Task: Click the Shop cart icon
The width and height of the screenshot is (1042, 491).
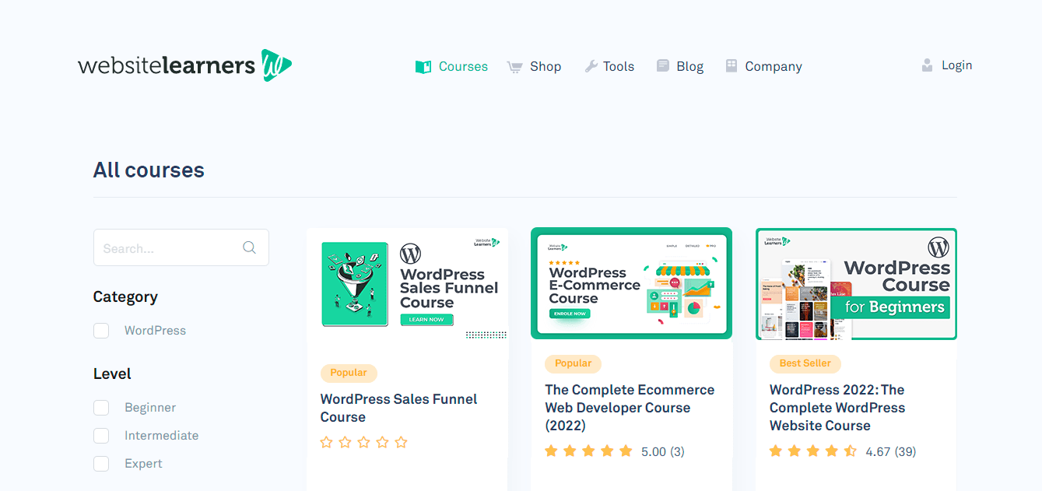Action: (x=514, y=67)
